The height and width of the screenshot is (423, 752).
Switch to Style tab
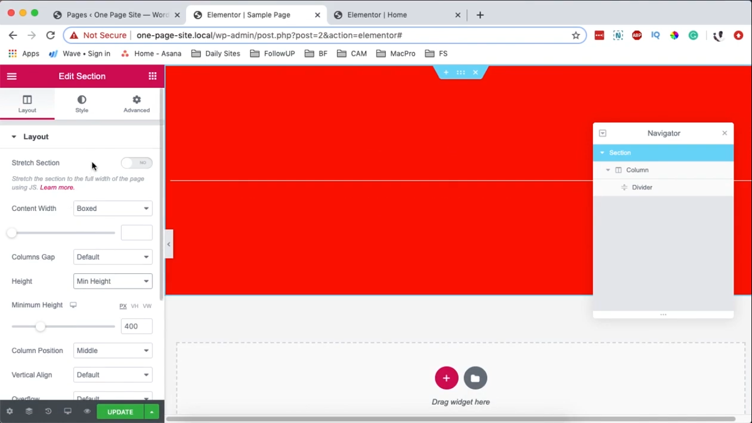point(82,104)
